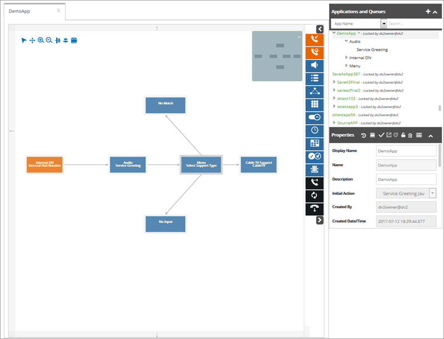444x339 pixels.
Task: Save properties using the disk icon
Action: point(372,135)
